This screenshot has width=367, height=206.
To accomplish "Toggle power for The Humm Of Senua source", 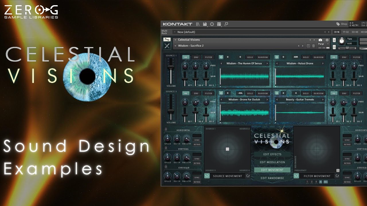I will [221, 57].
